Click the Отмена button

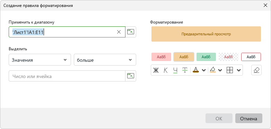point(248,119)
